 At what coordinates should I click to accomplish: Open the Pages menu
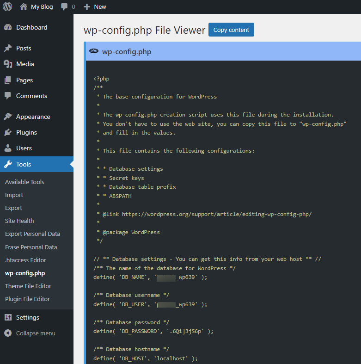click(24, 80)
